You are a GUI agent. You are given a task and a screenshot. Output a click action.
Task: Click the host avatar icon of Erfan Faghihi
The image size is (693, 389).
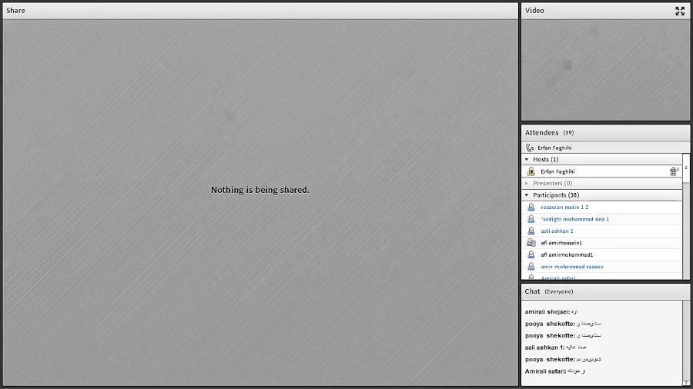coord(531,171)
